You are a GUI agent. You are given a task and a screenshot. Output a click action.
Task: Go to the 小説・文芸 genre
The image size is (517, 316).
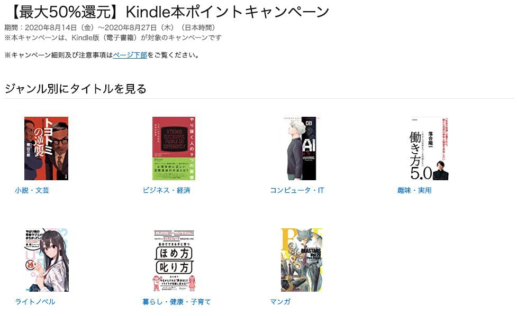32,190
